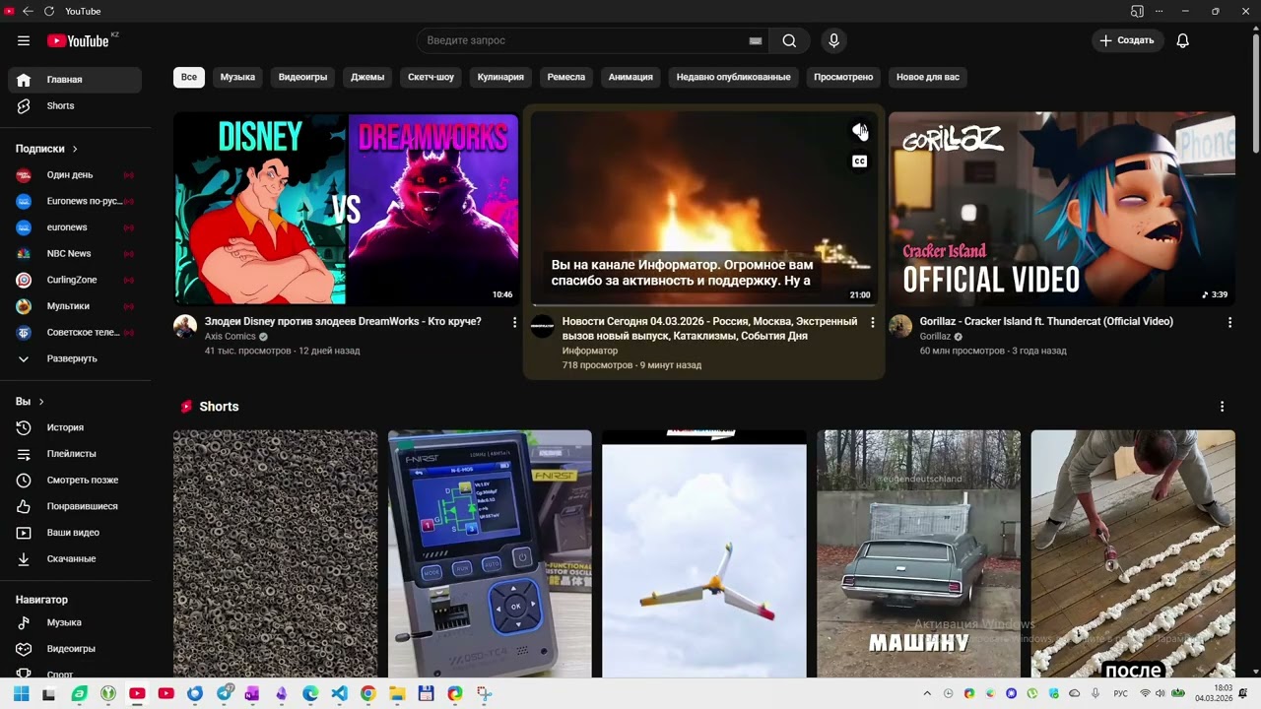Open the Мультики subscription

tap(75, 306)
